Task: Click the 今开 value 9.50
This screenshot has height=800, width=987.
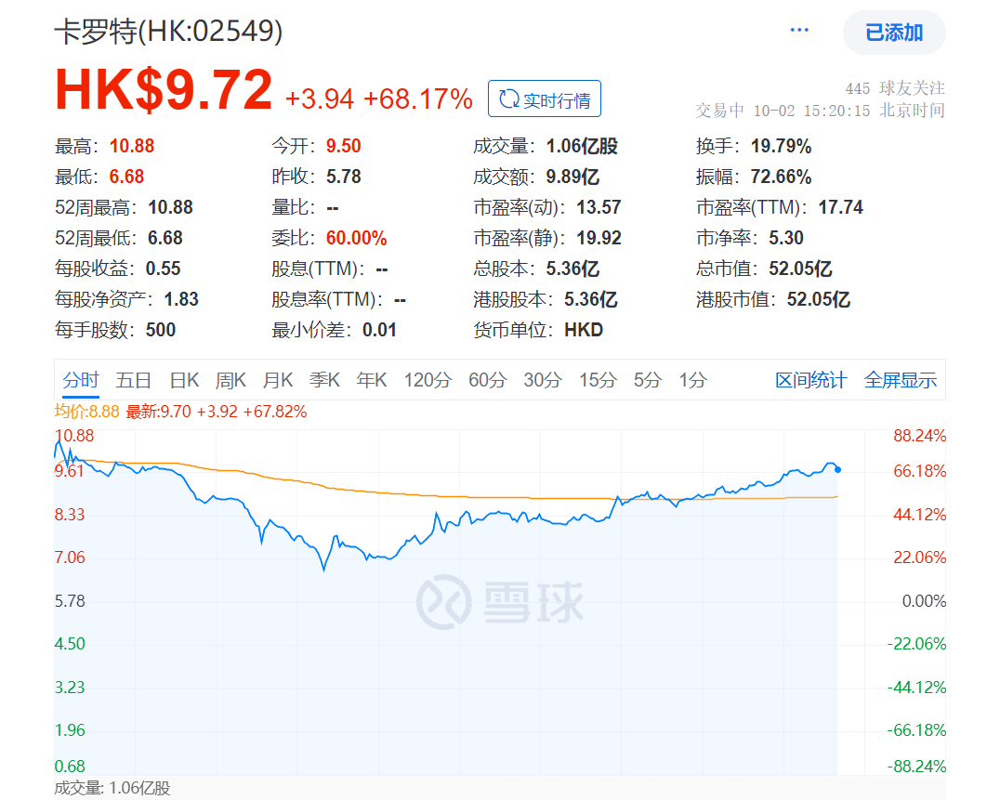Action: pyautogui.click(x=343, y=146)
